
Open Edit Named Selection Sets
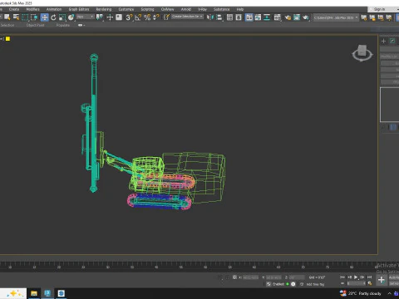[x=166, y=17]
